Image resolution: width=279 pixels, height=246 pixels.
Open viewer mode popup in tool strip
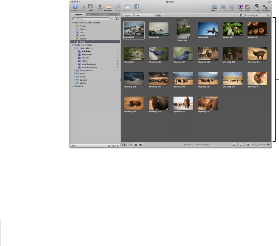234,145
